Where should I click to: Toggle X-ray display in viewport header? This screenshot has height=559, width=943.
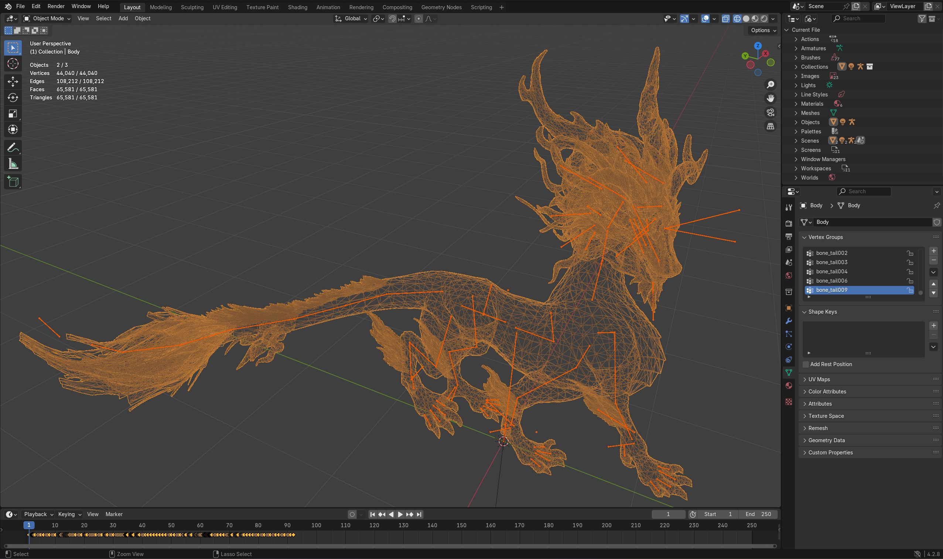[x=725, y=18]
